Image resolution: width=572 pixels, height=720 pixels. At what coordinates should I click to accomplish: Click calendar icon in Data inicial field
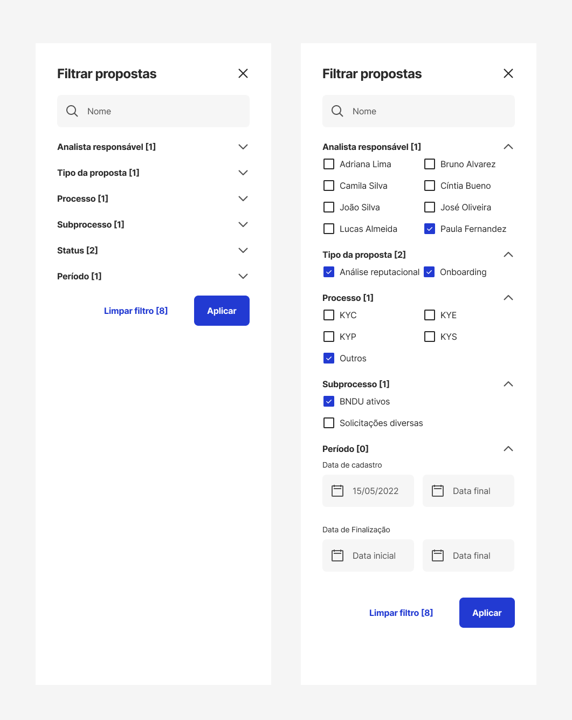point(337,556)
